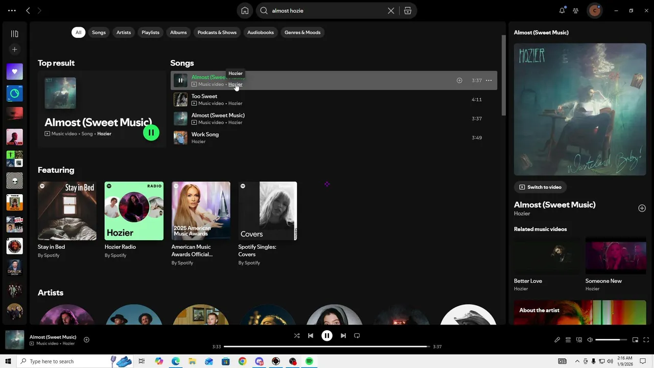Filter results by Artists

coord(124,32)
